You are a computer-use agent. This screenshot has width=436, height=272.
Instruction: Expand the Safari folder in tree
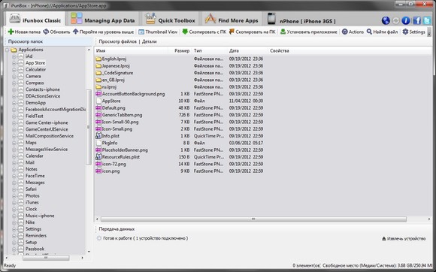pyautogui.click(x=14, y=189)
